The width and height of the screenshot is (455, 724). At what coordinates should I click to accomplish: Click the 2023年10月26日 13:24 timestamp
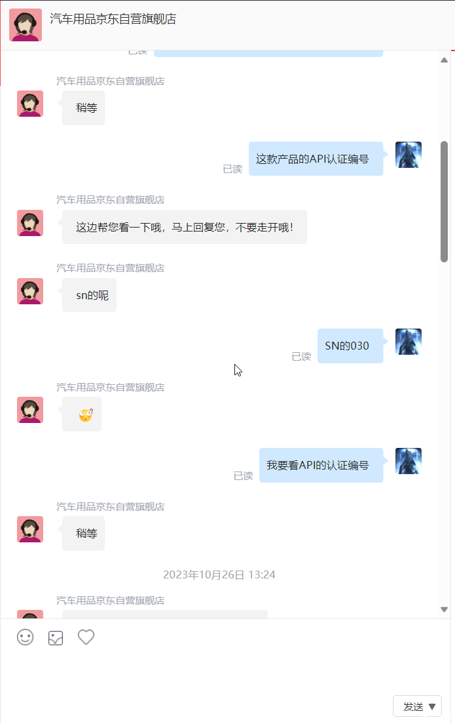pos(219,574)
